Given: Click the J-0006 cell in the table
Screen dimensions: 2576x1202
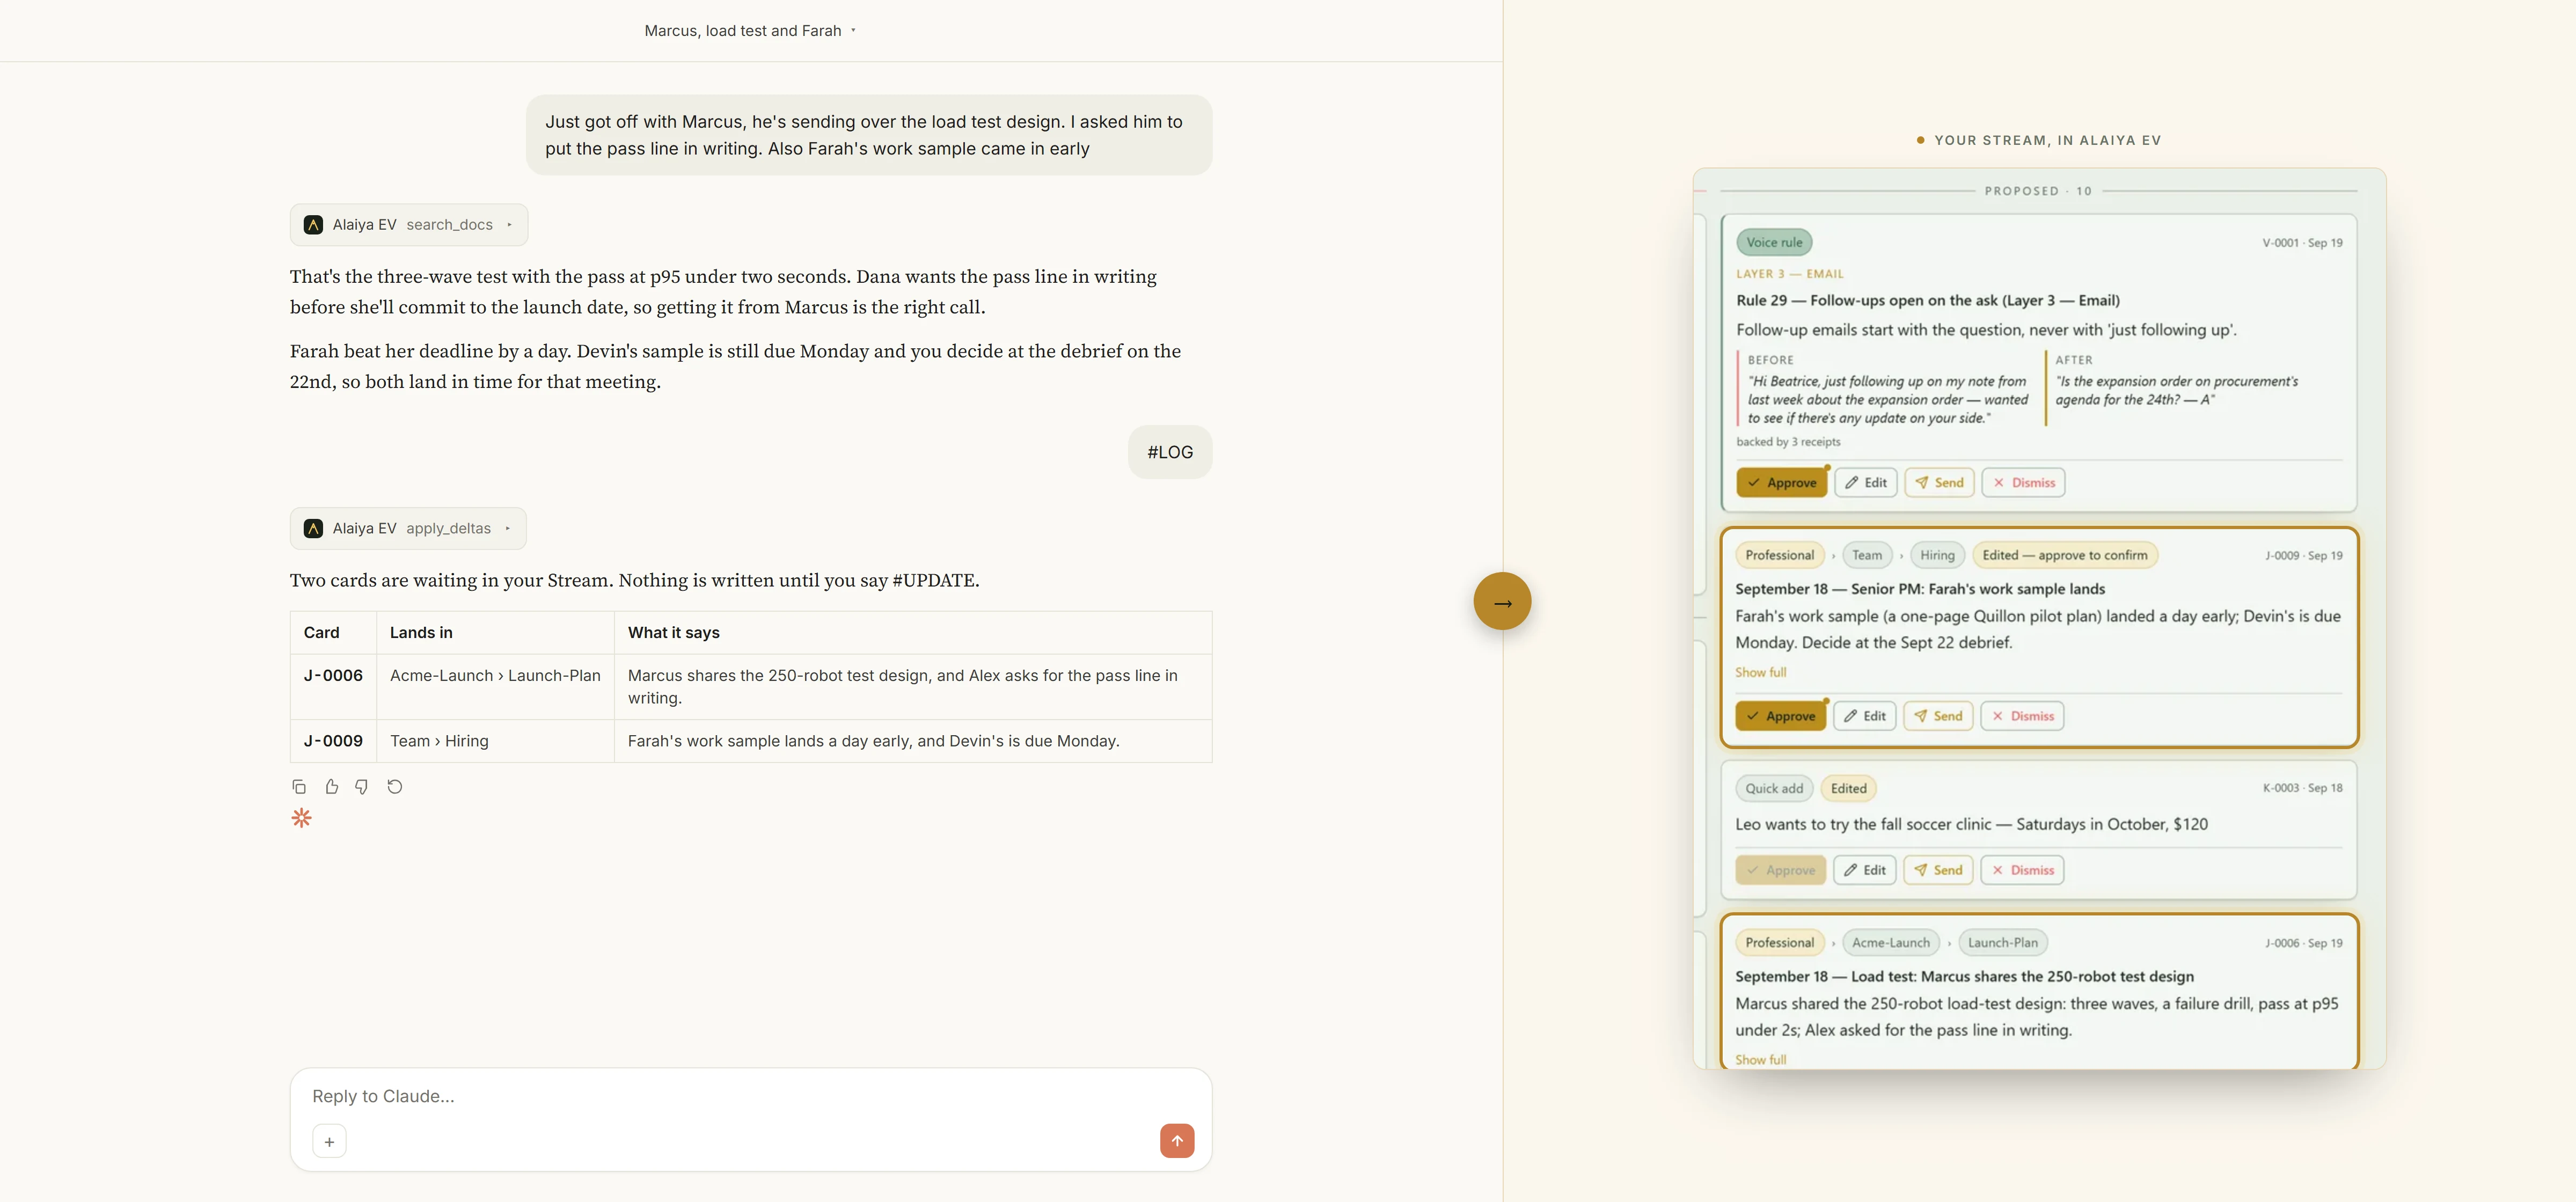Looking at the screenshot, I should point(333,686).
